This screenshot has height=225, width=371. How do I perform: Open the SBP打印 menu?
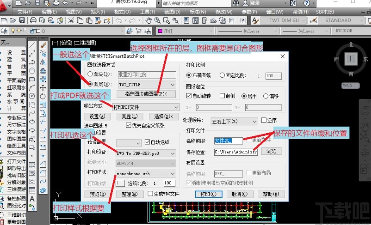click(325, 12)
